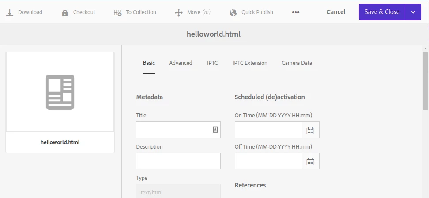Open the IPTC Extension tab

250,63
